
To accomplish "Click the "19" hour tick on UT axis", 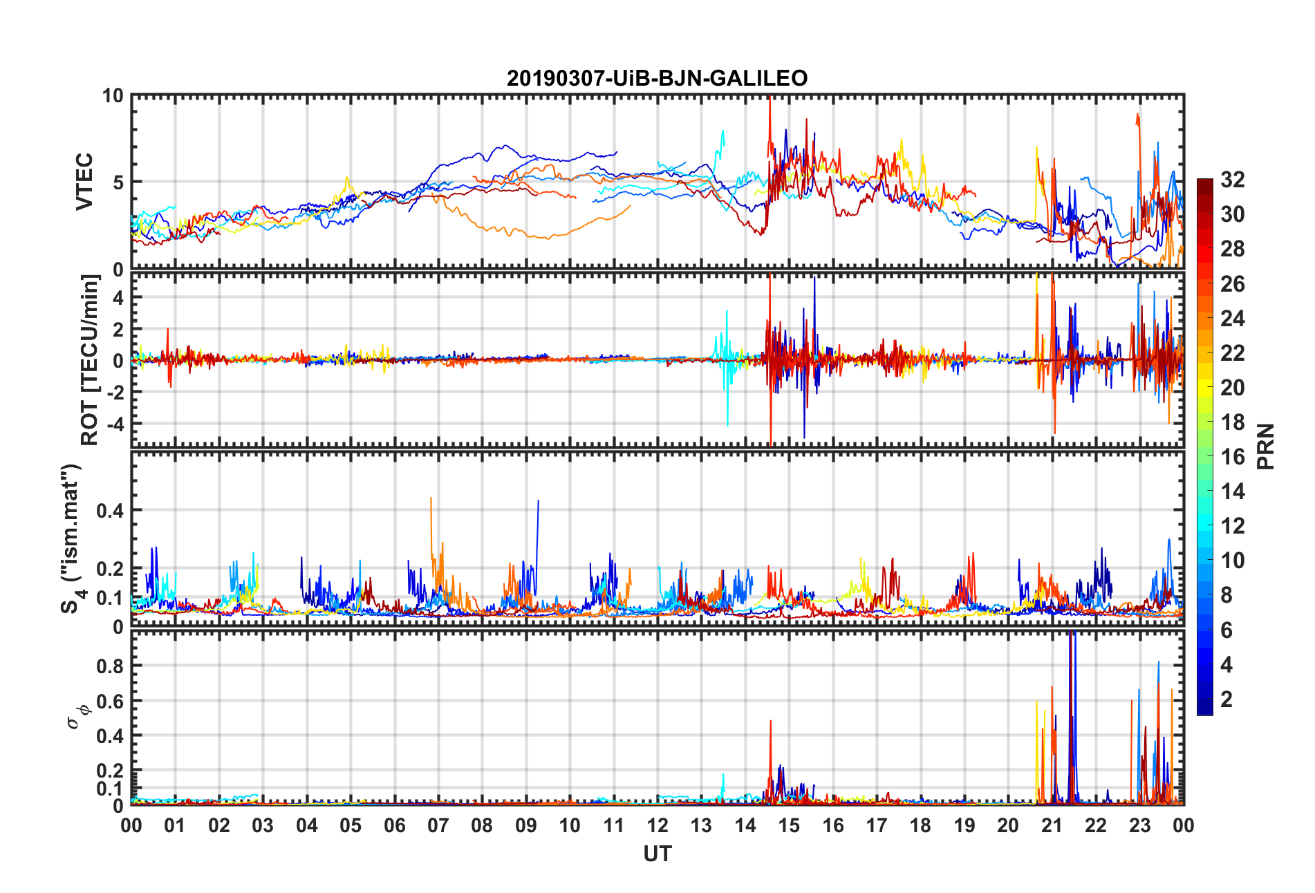I will click(964, 825).
